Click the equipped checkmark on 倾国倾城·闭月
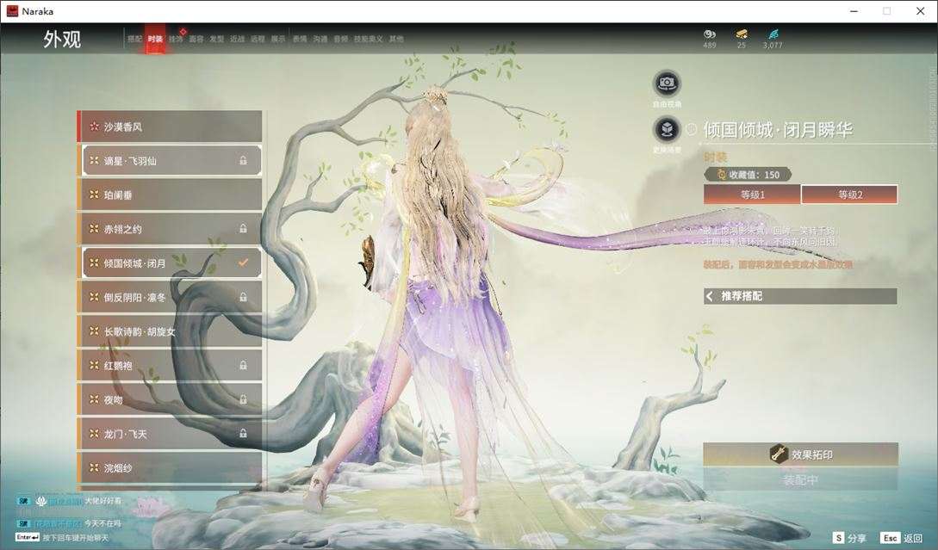Viewport: 938px width, 550px height. [243, 263]
